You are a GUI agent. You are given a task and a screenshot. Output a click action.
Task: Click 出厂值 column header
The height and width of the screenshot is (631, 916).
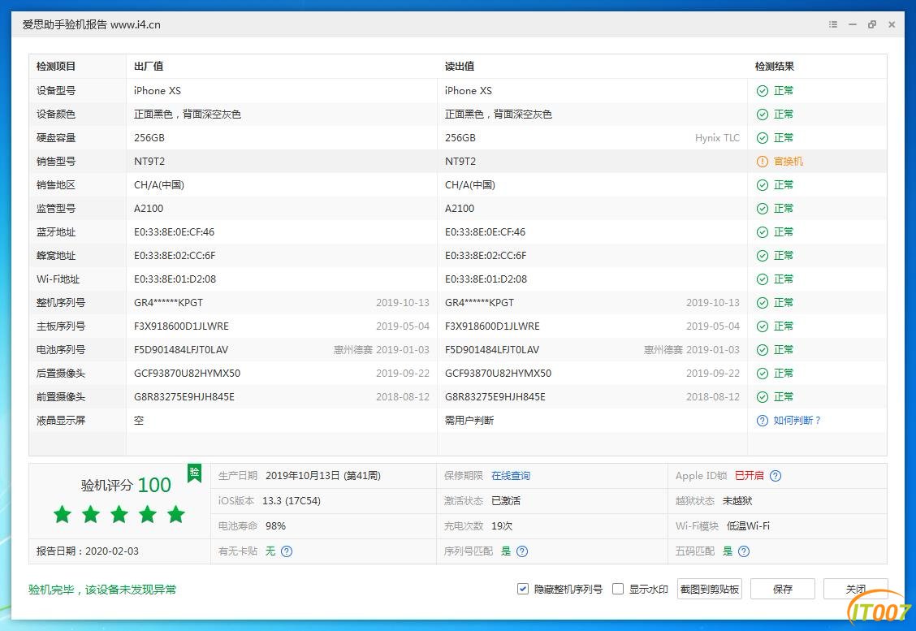149,67
